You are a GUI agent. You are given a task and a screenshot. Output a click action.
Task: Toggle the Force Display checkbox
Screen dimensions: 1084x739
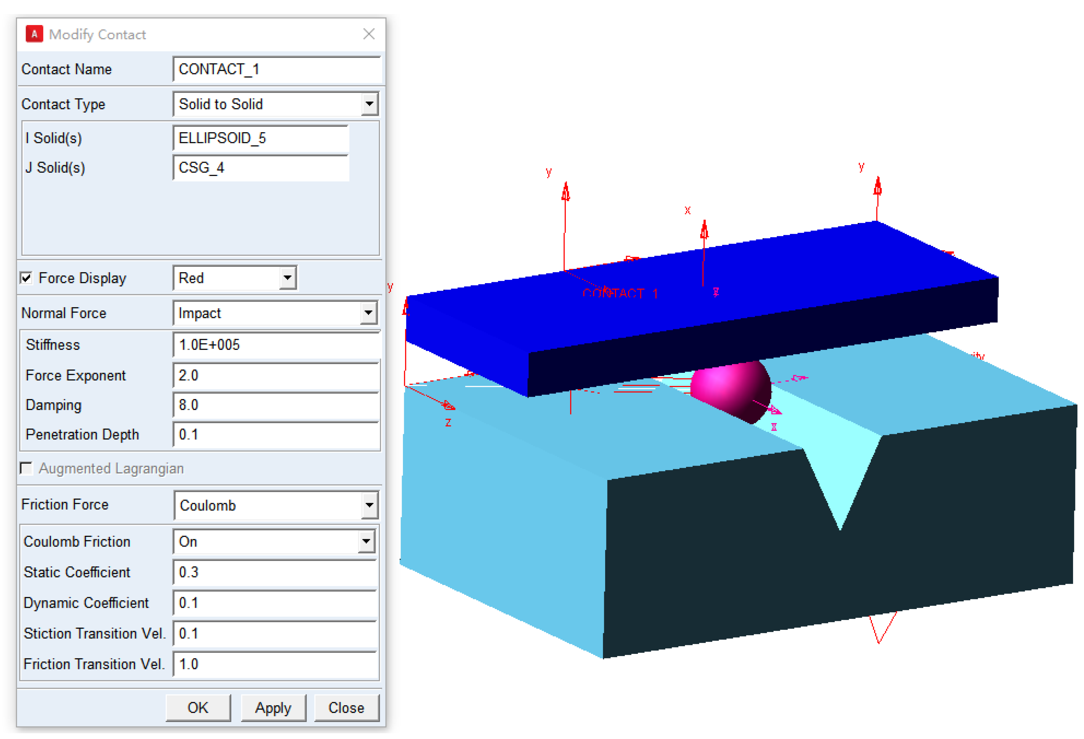27,278
